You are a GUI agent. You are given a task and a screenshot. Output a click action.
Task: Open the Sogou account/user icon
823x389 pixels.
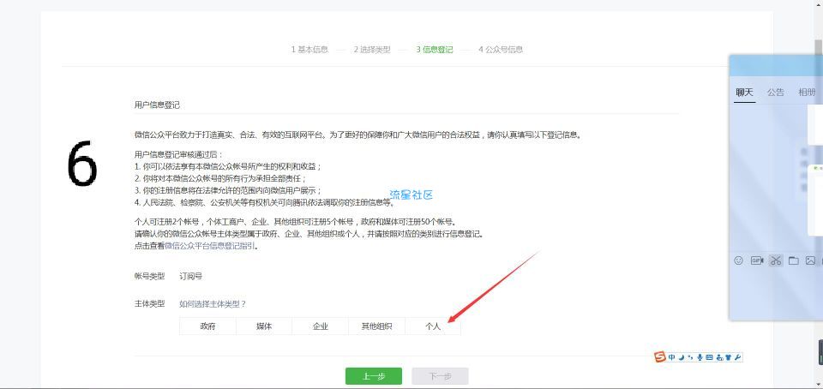click(x=718, y=357)
